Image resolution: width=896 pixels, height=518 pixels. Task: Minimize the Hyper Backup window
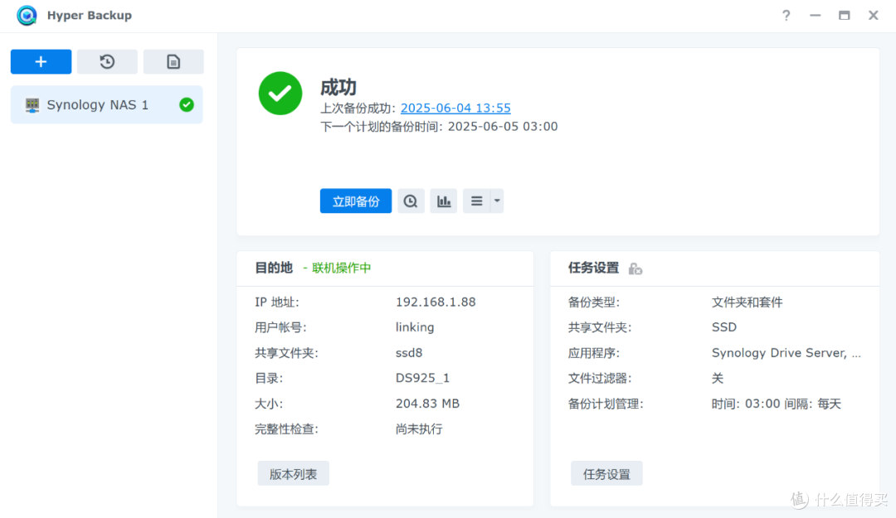(x=816, y=16)
